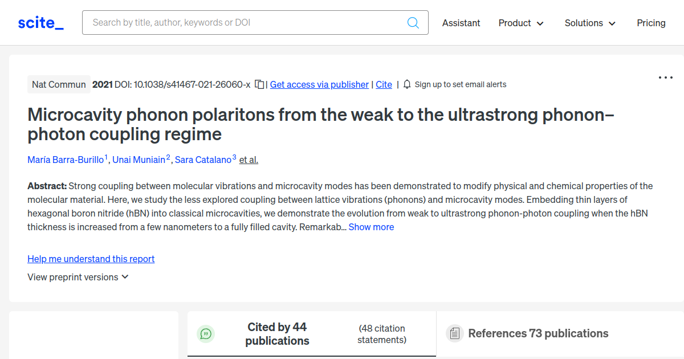Expand the Product dropdown menu
Screen dimensions: 684x359
point(521,23)
